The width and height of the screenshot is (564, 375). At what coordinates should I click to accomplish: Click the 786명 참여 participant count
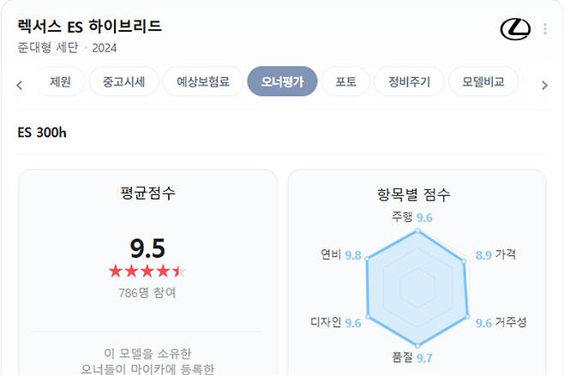coord(147,293)
